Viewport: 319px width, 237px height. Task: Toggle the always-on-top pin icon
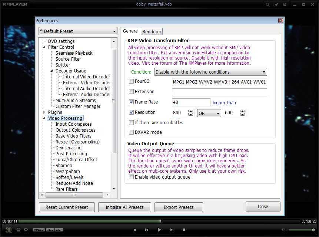click(x=276, y=4)
